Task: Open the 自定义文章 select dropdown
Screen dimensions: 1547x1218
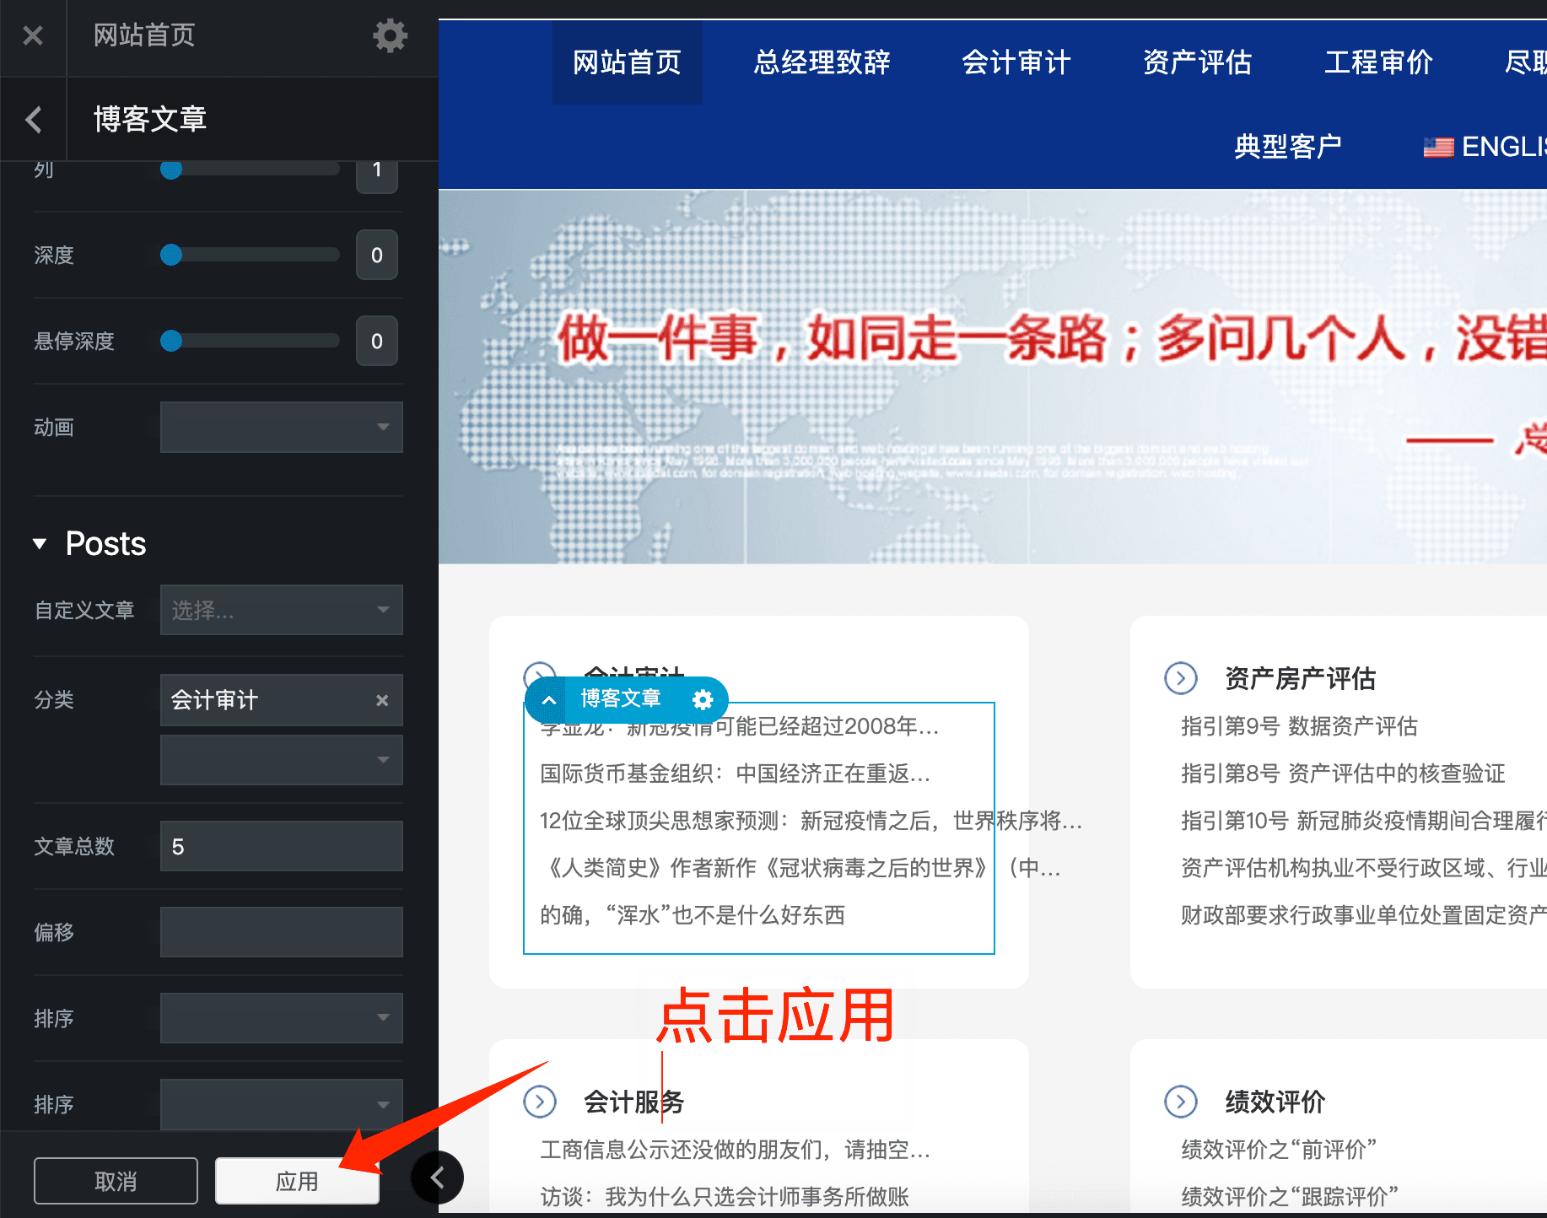Action: click(281, 610)
